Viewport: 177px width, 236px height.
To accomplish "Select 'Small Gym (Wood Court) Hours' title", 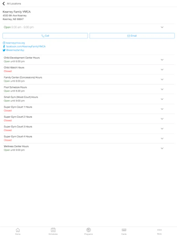I will pos(21,97).
